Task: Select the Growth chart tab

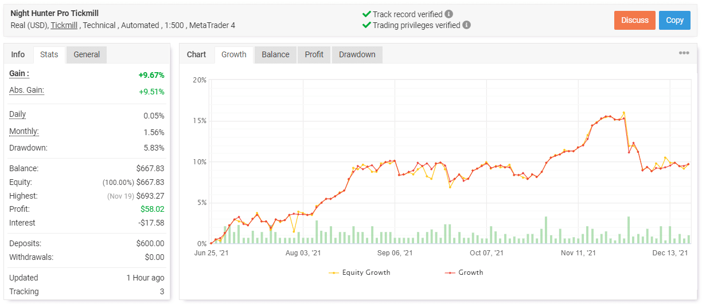Action: (x=234, y=54)
